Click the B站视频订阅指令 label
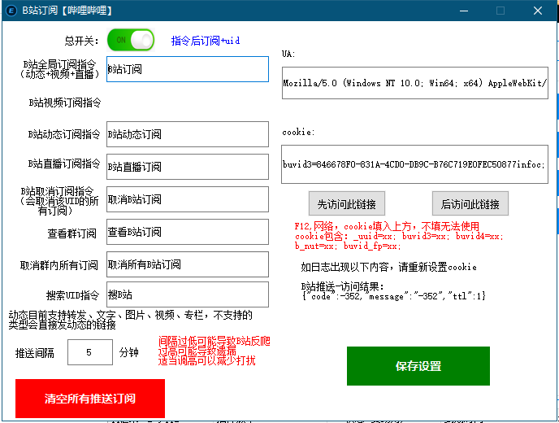The image size is (559, 423). click(65, 102)
